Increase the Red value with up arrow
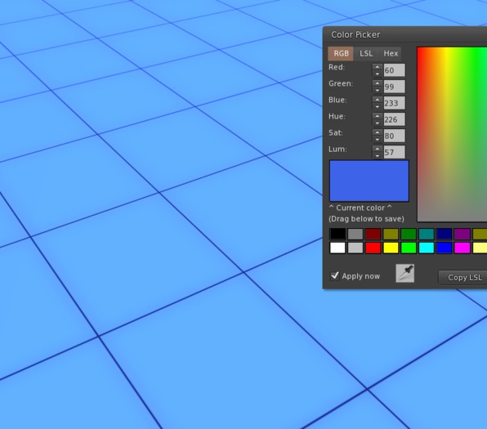The height and width of the screenshot is (429, 487). (x=378, y=67)
